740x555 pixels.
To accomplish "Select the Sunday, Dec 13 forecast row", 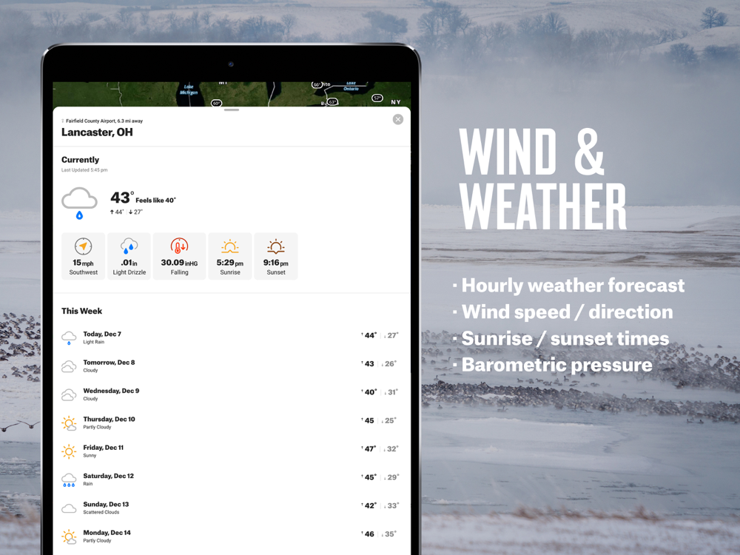I will [x=231, y=508].
